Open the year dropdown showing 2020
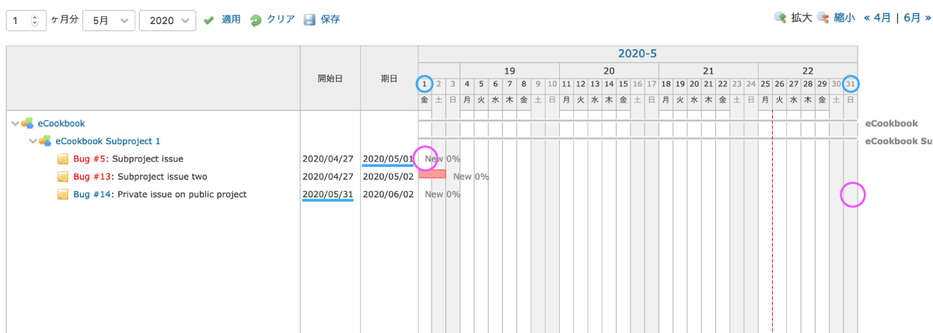Screen dimensions: 933x333 pos(167,21)
